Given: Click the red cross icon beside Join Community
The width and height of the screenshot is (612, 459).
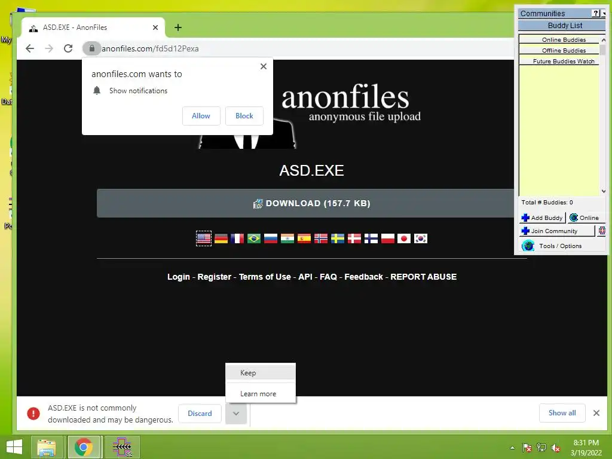Looking at the screenshot, I should (602, 231).
